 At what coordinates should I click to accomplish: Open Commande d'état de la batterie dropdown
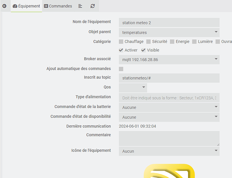point(169,108)
